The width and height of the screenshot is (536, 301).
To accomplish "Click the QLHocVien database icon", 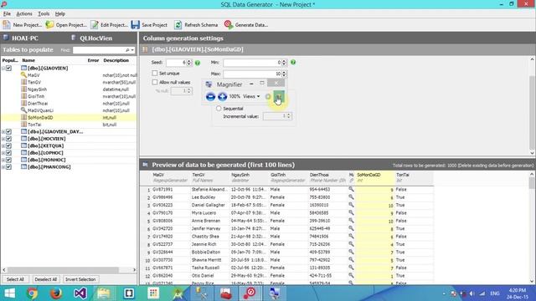I will click(73, 38).
